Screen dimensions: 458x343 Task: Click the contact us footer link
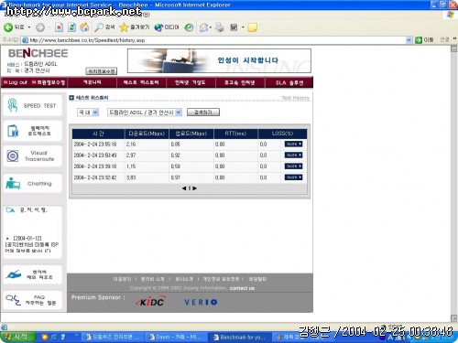coord(242,288)
